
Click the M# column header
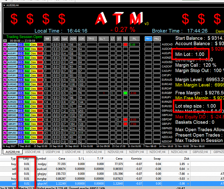[x=47, y=39]
